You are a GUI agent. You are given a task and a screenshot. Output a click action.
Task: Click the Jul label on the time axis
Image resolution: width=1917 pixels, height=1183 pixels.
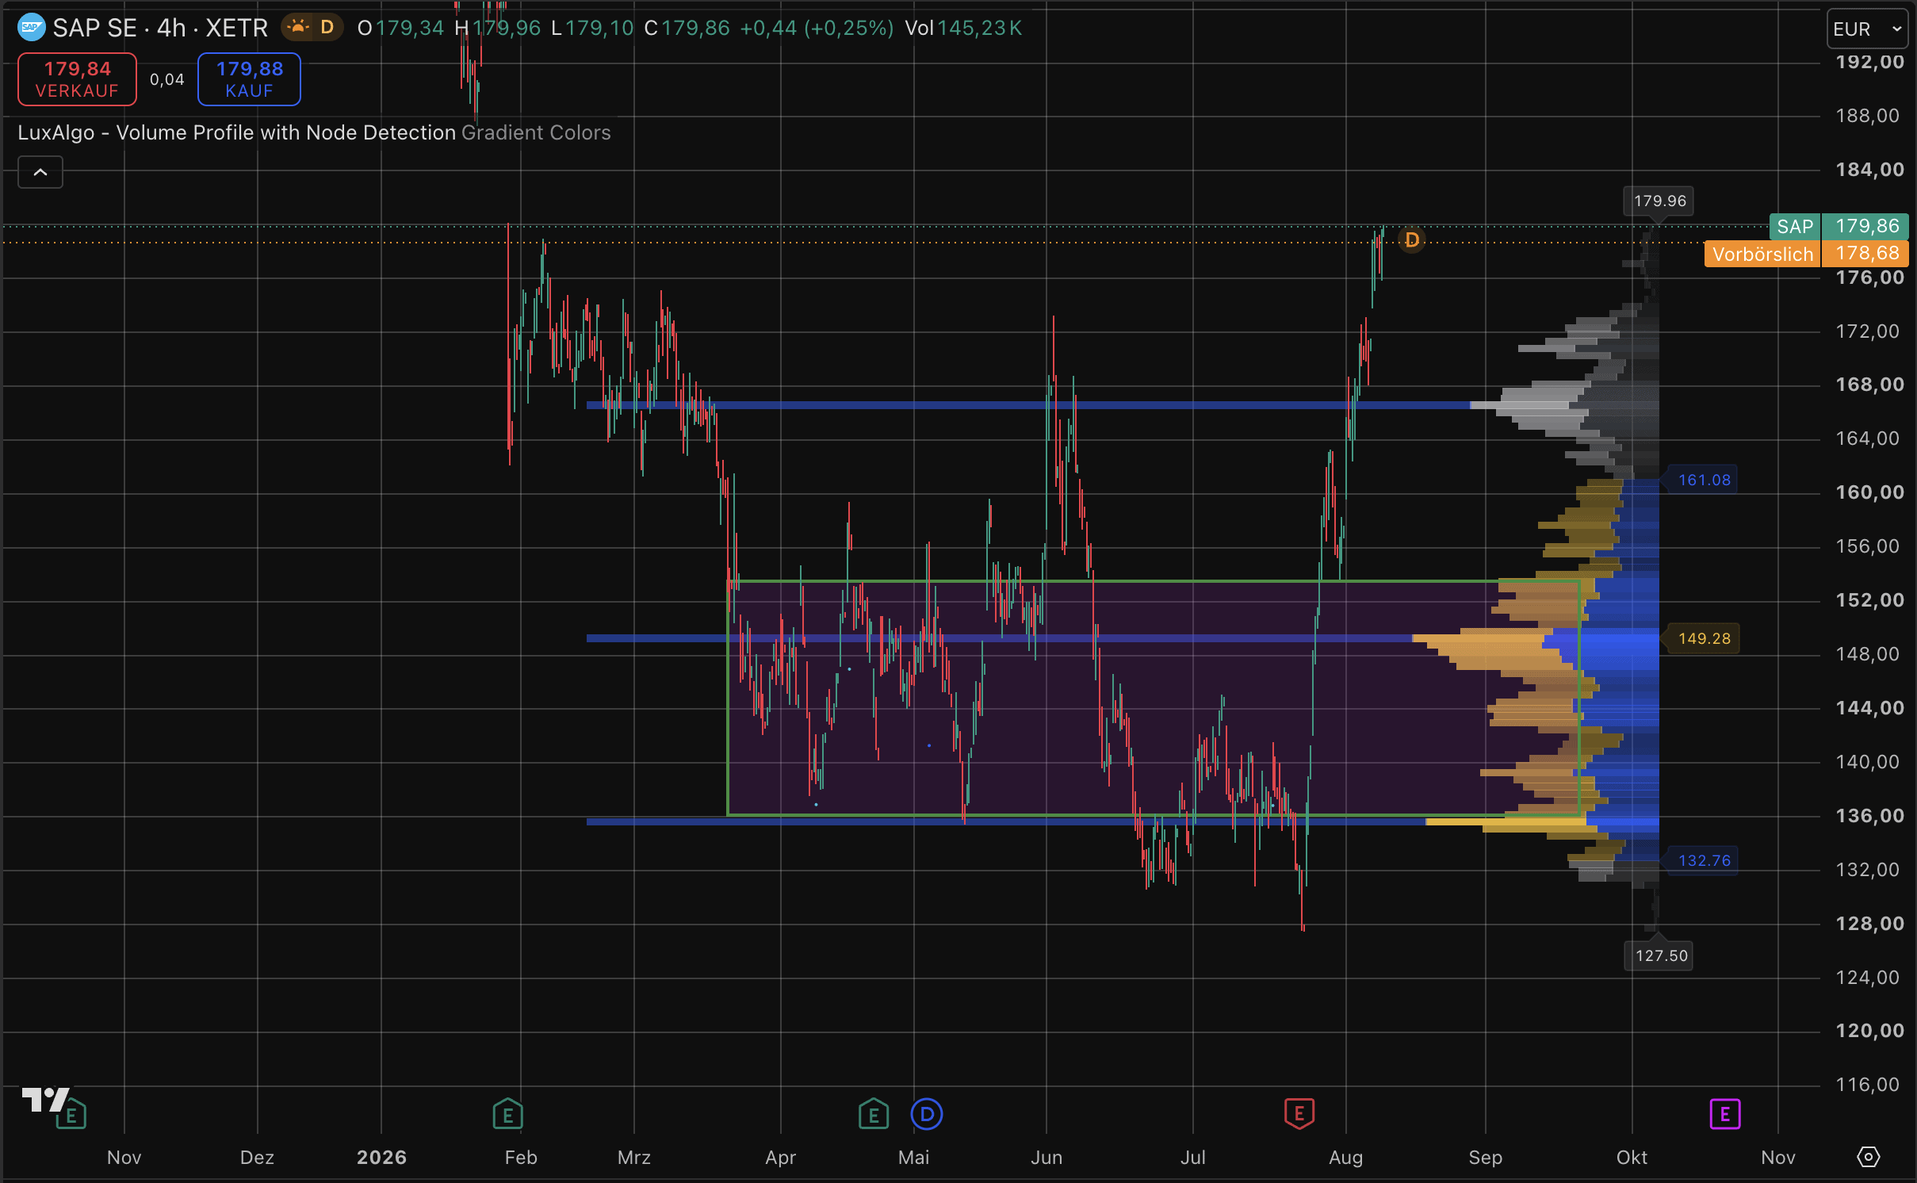1192,1158
